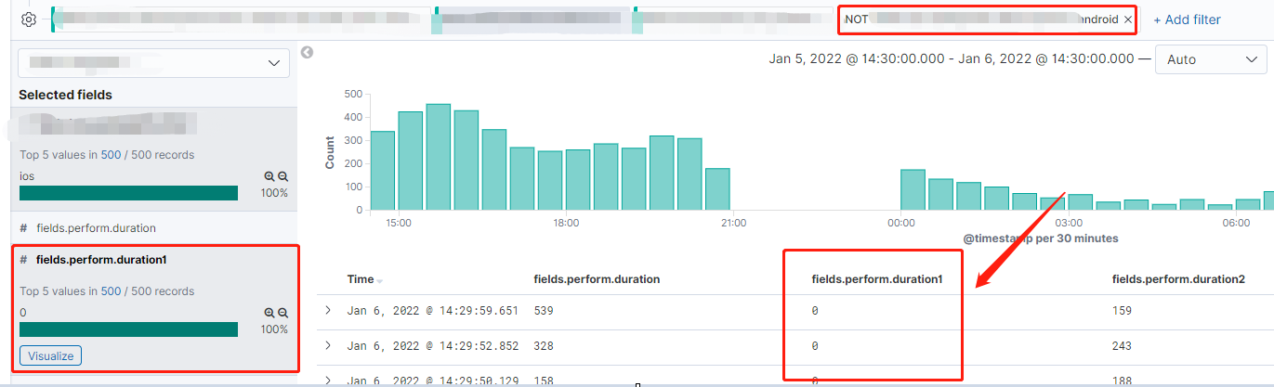
Task: Remove the NOT android filter
Action: coord(1127,19)
